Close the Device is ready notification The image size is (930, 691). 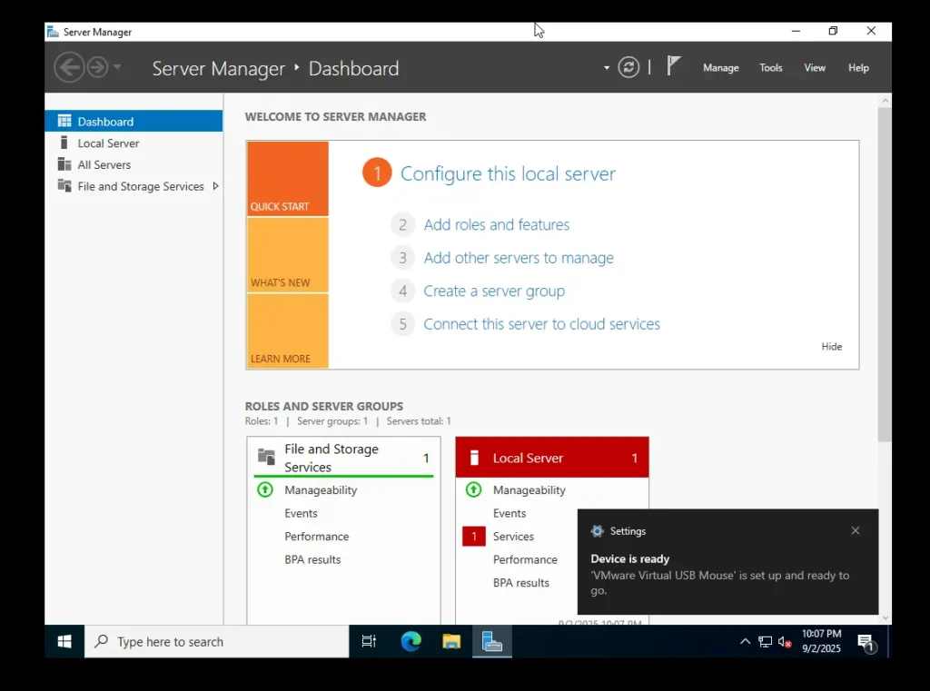tap(855, 530)
